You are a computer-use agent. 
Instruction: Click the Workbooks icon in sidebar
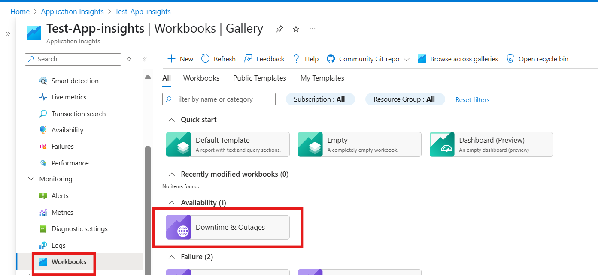click(43, 261)
